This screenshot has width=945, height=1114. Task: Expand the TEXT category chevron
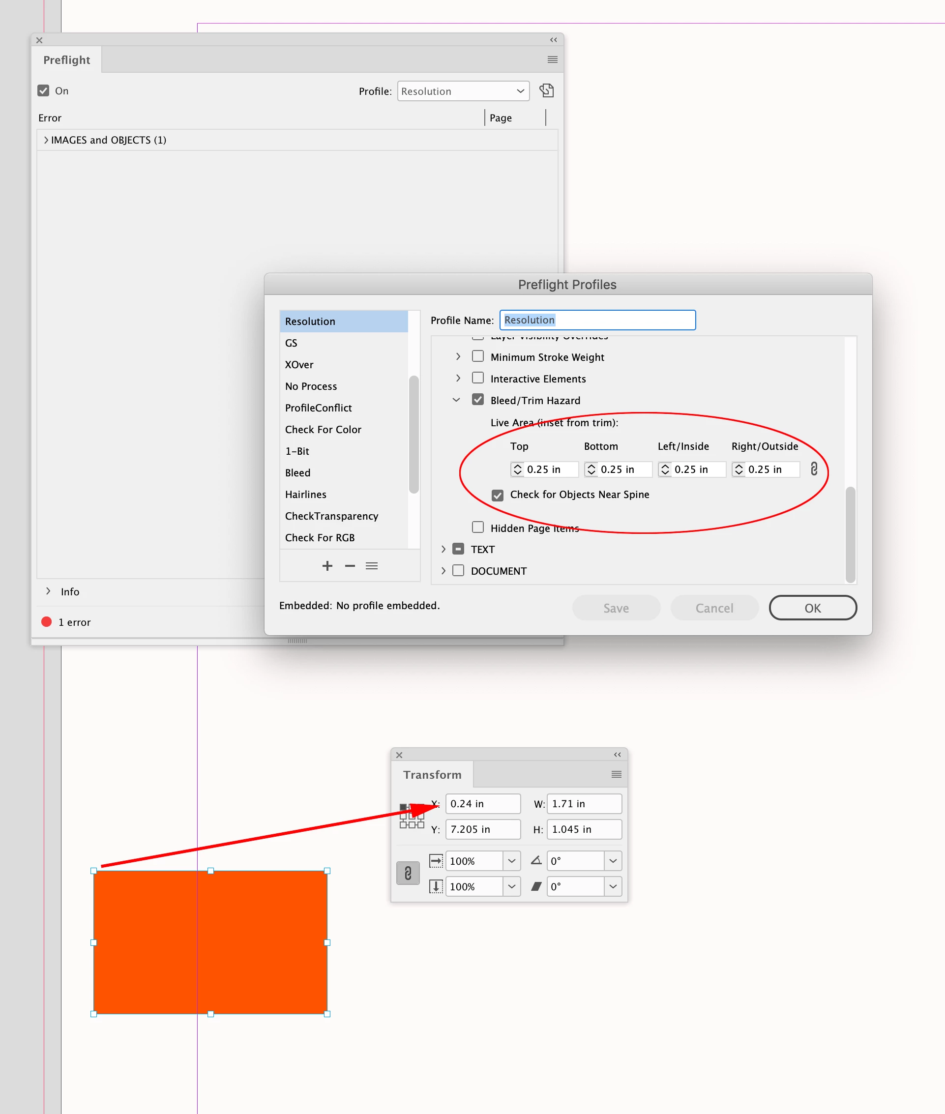click(443, 549)
